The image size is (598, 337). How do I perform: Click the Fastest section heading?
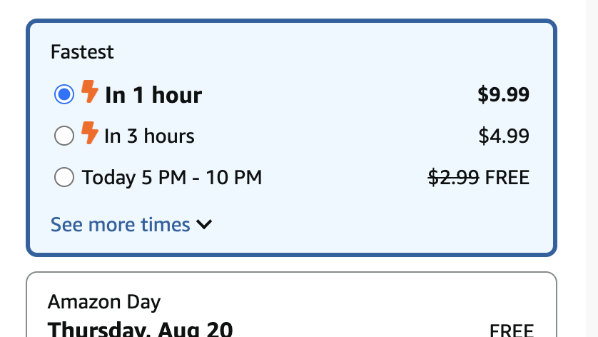[82, 52]
